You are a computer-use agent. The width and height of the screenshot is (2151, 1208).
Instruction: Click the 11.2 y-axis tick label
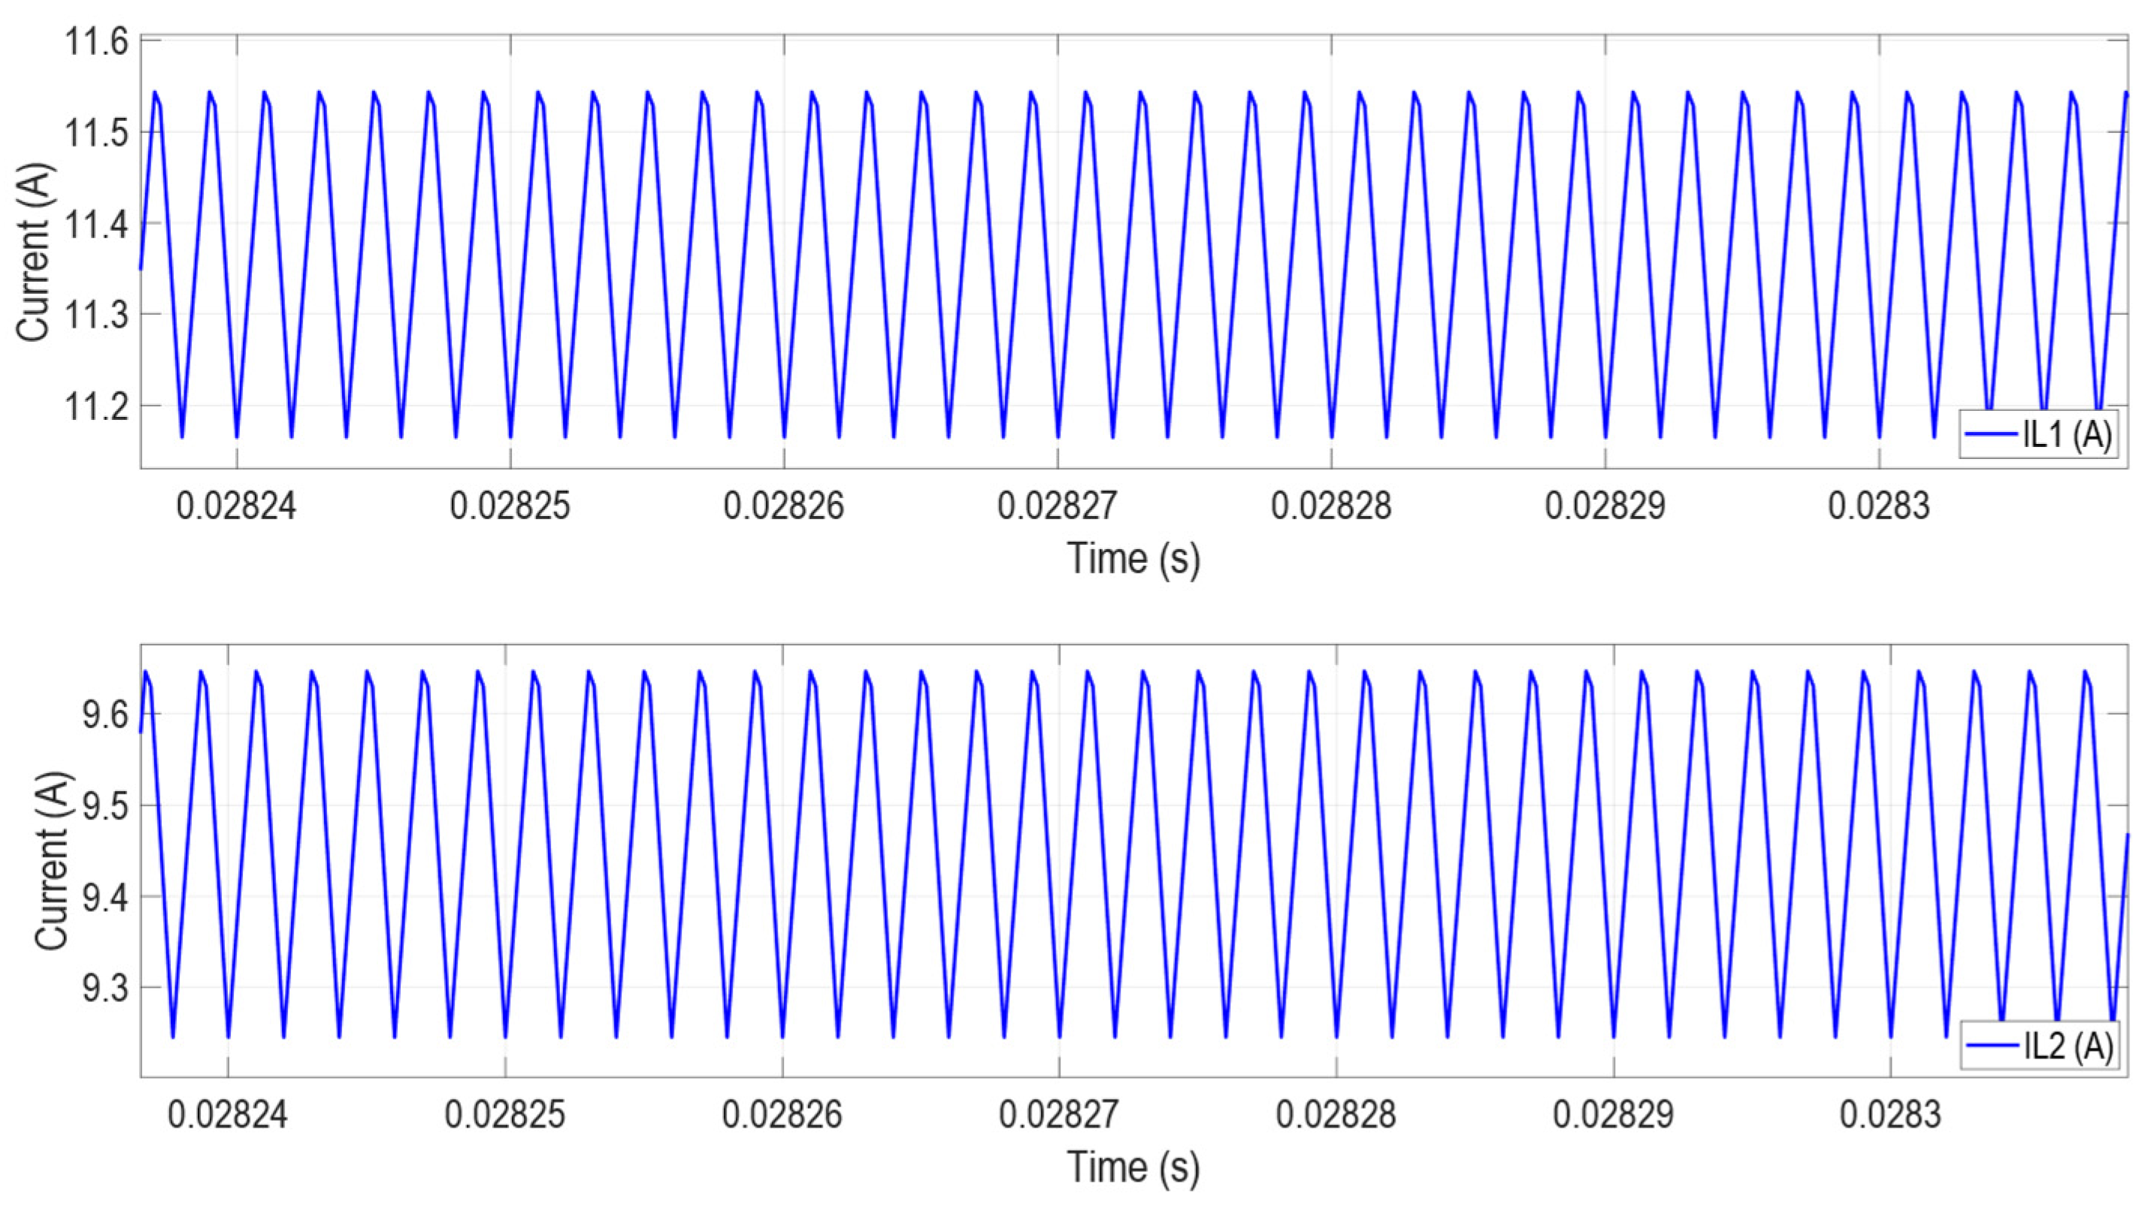[97, 406]
